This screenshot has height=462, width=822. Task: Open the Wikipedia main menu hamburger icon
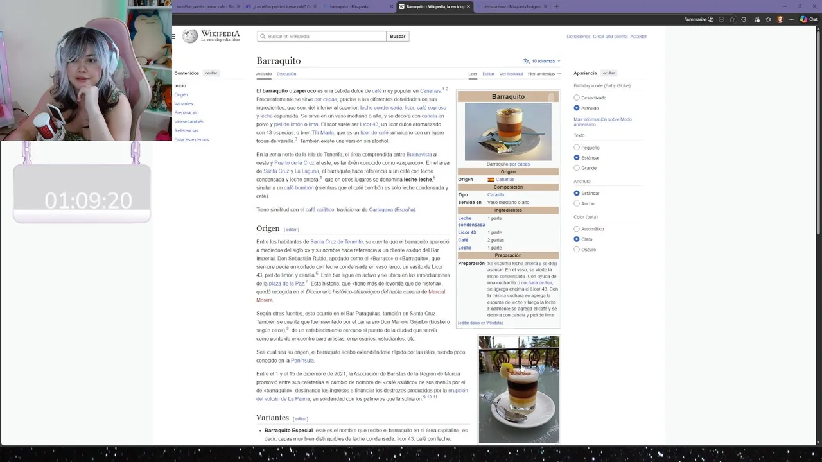[173, 37]
